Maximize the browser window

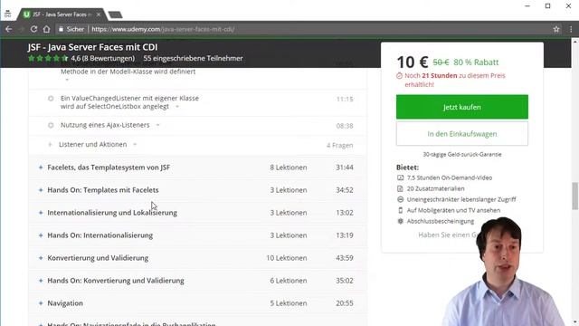click(x=548, y=6)
